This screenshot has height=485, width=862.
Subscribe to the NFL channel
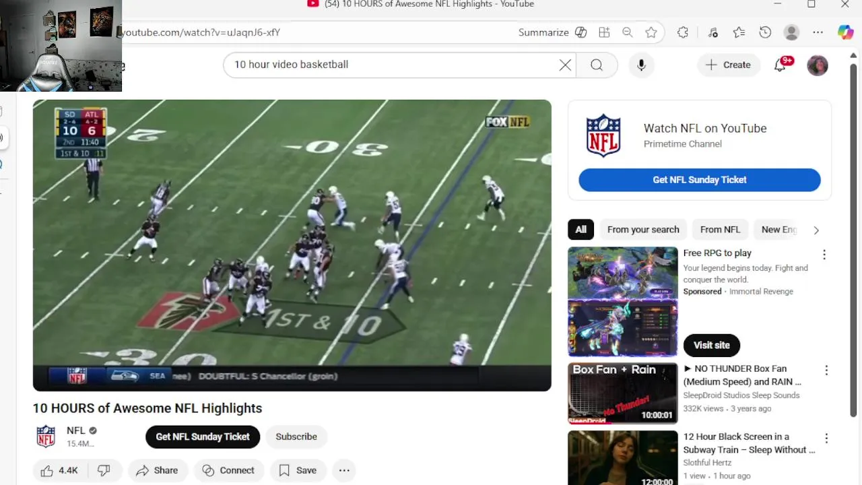coord(296,437)
